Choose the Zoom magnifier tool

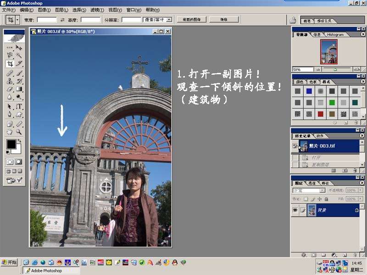(x=19, y=132)
